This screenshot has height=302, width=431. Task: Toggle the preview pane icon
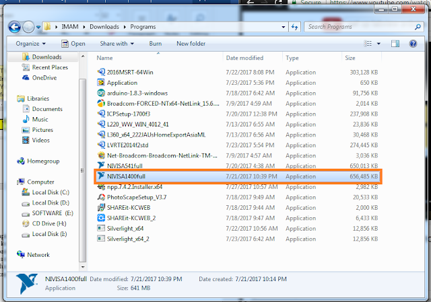click(395, 44)
